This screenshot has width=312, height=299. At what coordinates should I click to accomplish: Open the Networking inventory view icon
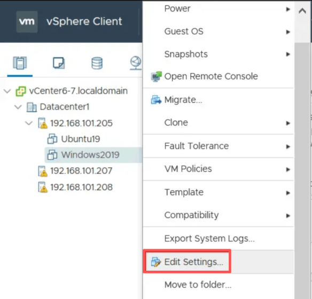136,63
